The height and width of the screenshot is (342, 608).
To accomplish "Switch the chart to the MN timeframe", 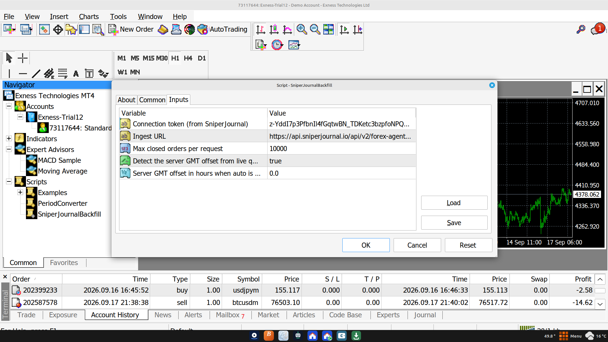I will pyautogui.click(x=135, y=72).
